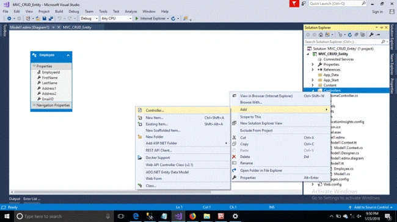Click the feedback notification flag icon

point(294,4)
